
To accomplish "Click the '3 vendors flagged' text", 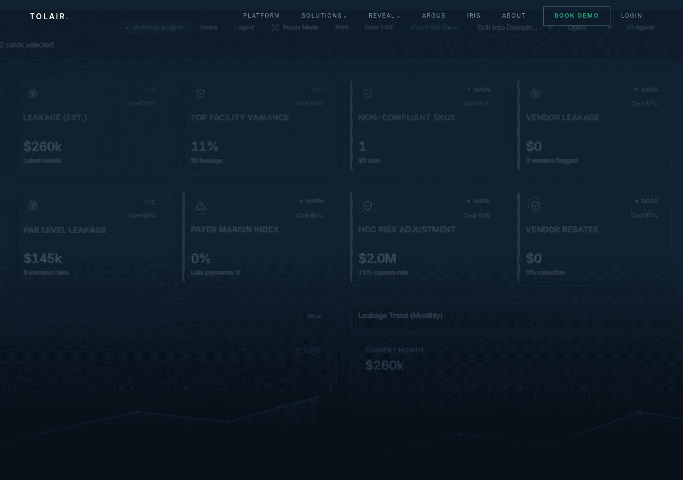I will (x=552, y=161).
